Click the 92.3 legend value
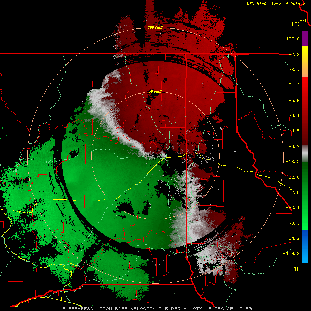The height and width of the screenshot is (311, 311). pyautogui.click(x=294, y=54)
